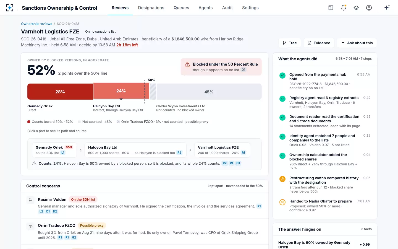Click the flag icon beside Kasimir Volden
Screen dimensions: 398x249
[31, 200]
